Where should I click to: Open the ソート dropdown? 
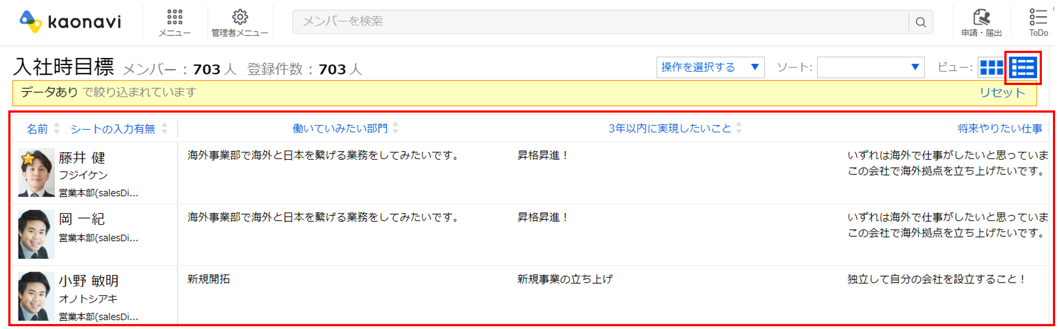pyautogui.click(x=870, y=67)
